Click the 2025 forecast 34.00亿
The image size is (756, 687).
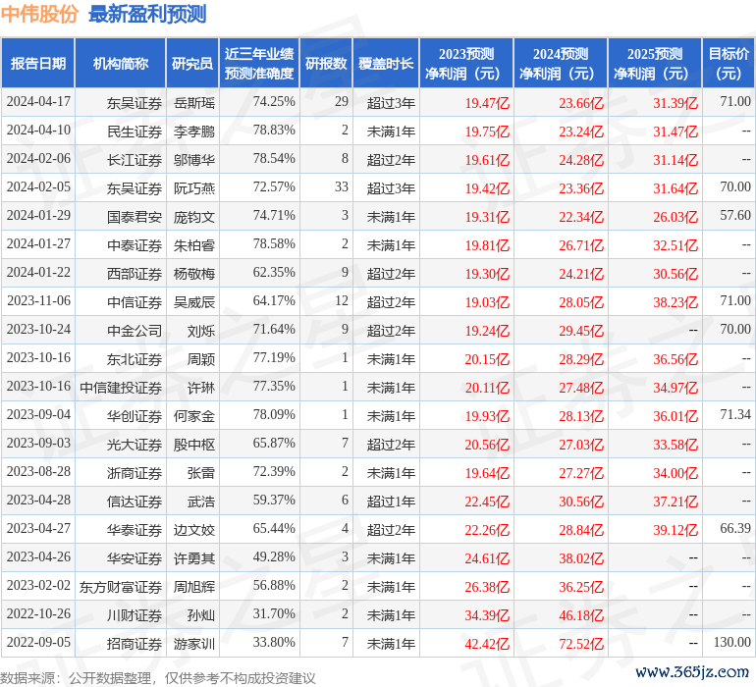(675, 472)
